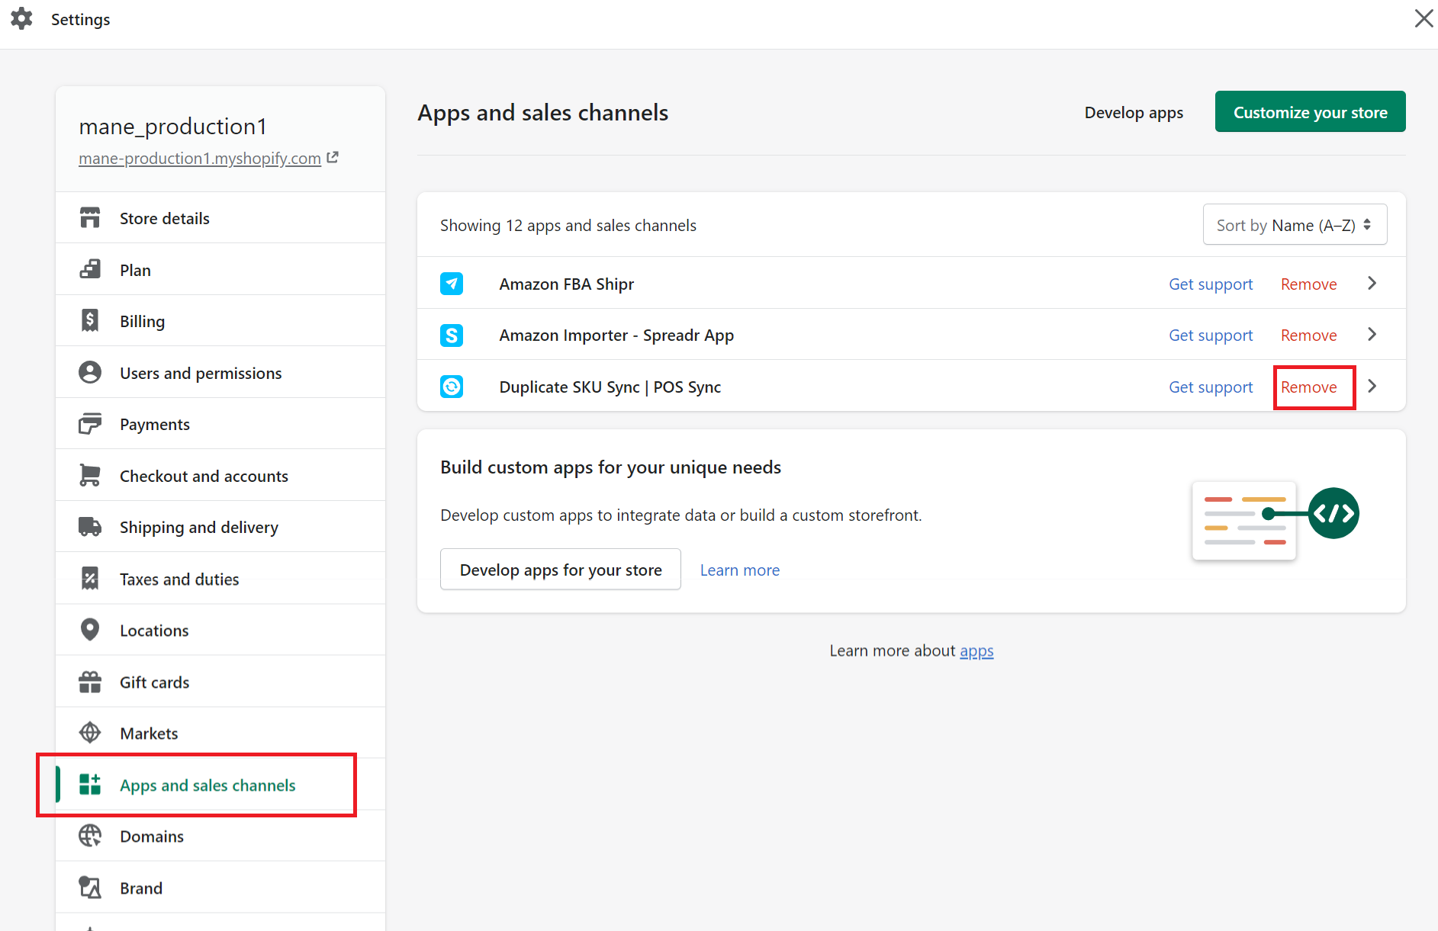Get support for Amazon Importer Spreadr
This screenshot has width=1438, height=931.
point(1211,335)
